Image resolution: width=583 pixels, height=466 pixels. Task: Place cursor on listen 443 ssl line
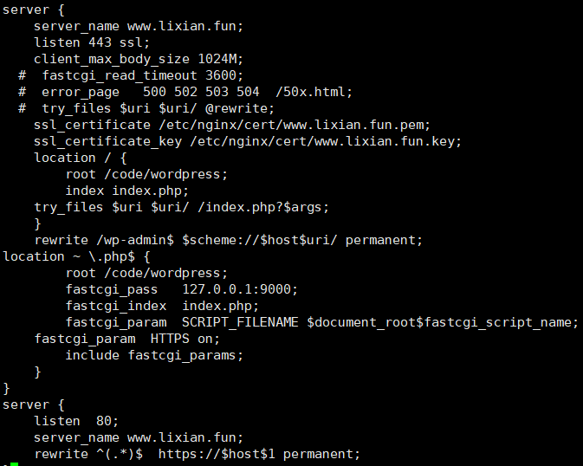tap(92, 42)
